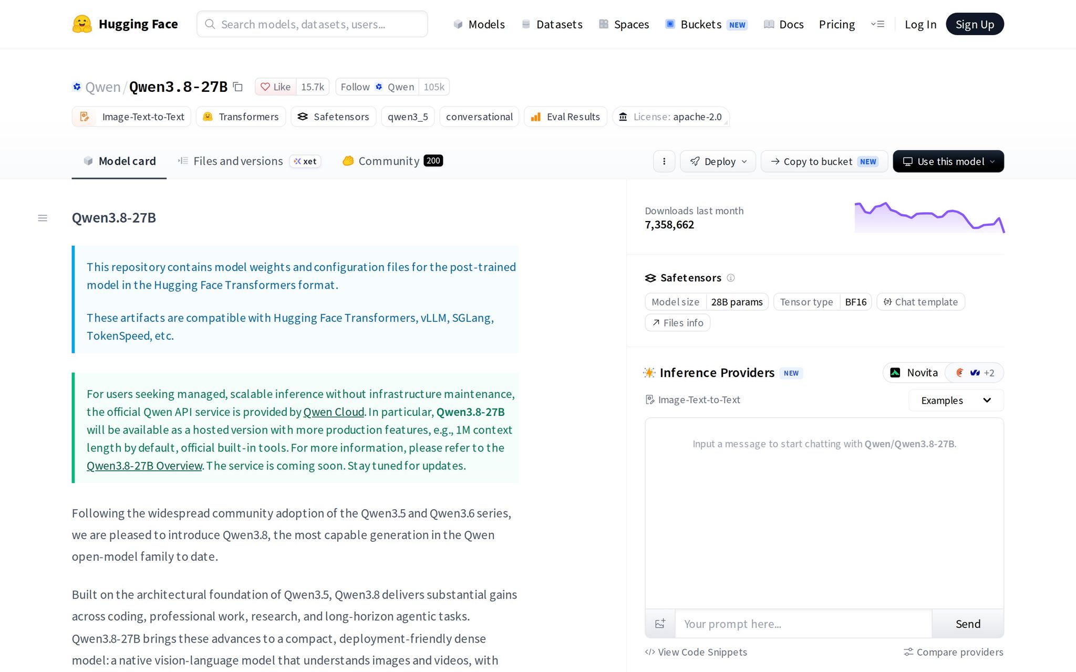Click the 7,358,662 downloads number
This screenshot has height=672, width=1076.
[669, 225]
